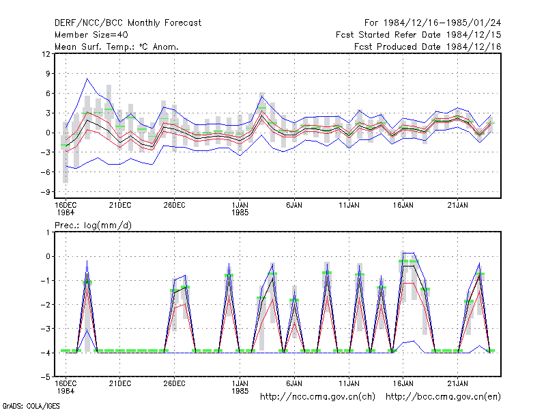Click the 26DEC tick on precipitation chart

174,383
